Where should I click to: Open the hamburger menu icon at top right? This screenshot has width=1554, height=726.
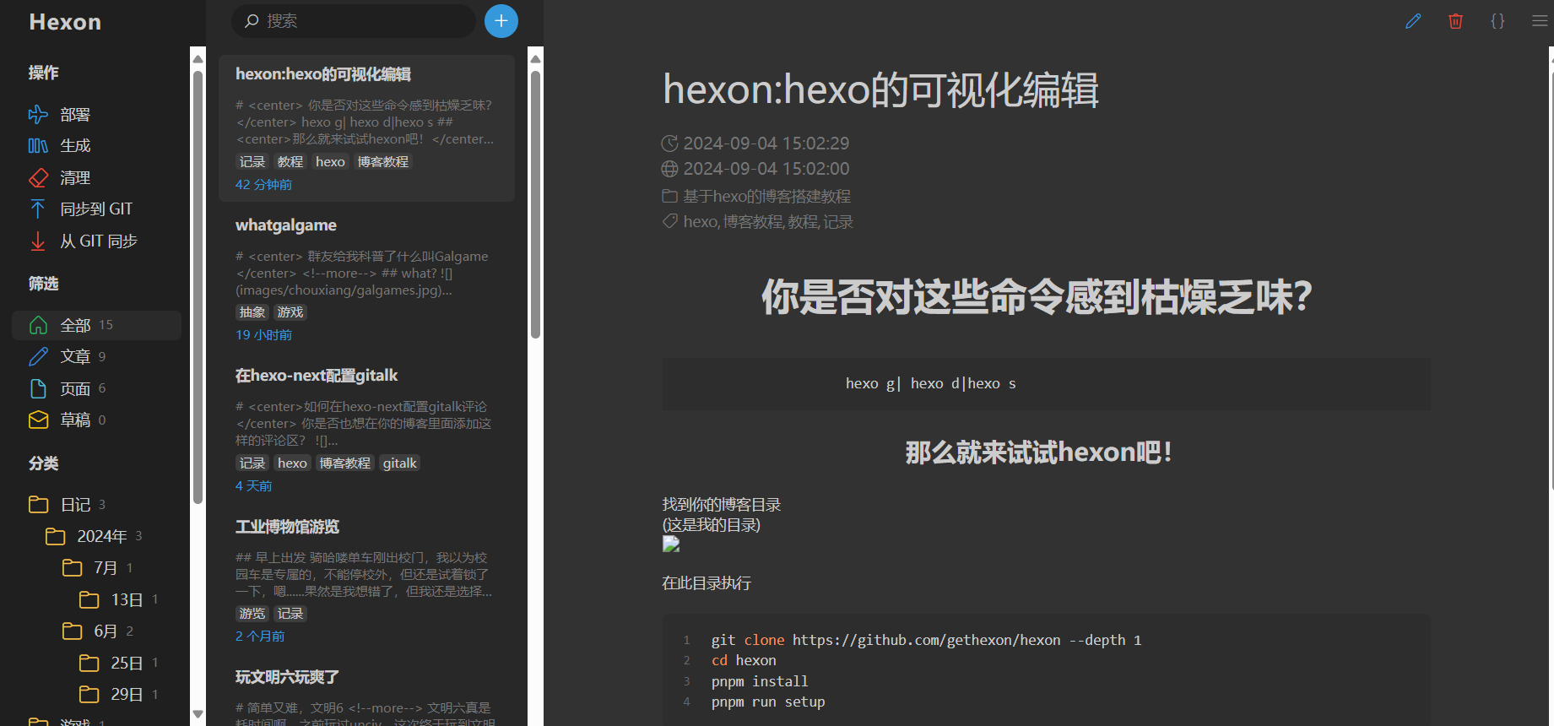(x=1540, y=21)
